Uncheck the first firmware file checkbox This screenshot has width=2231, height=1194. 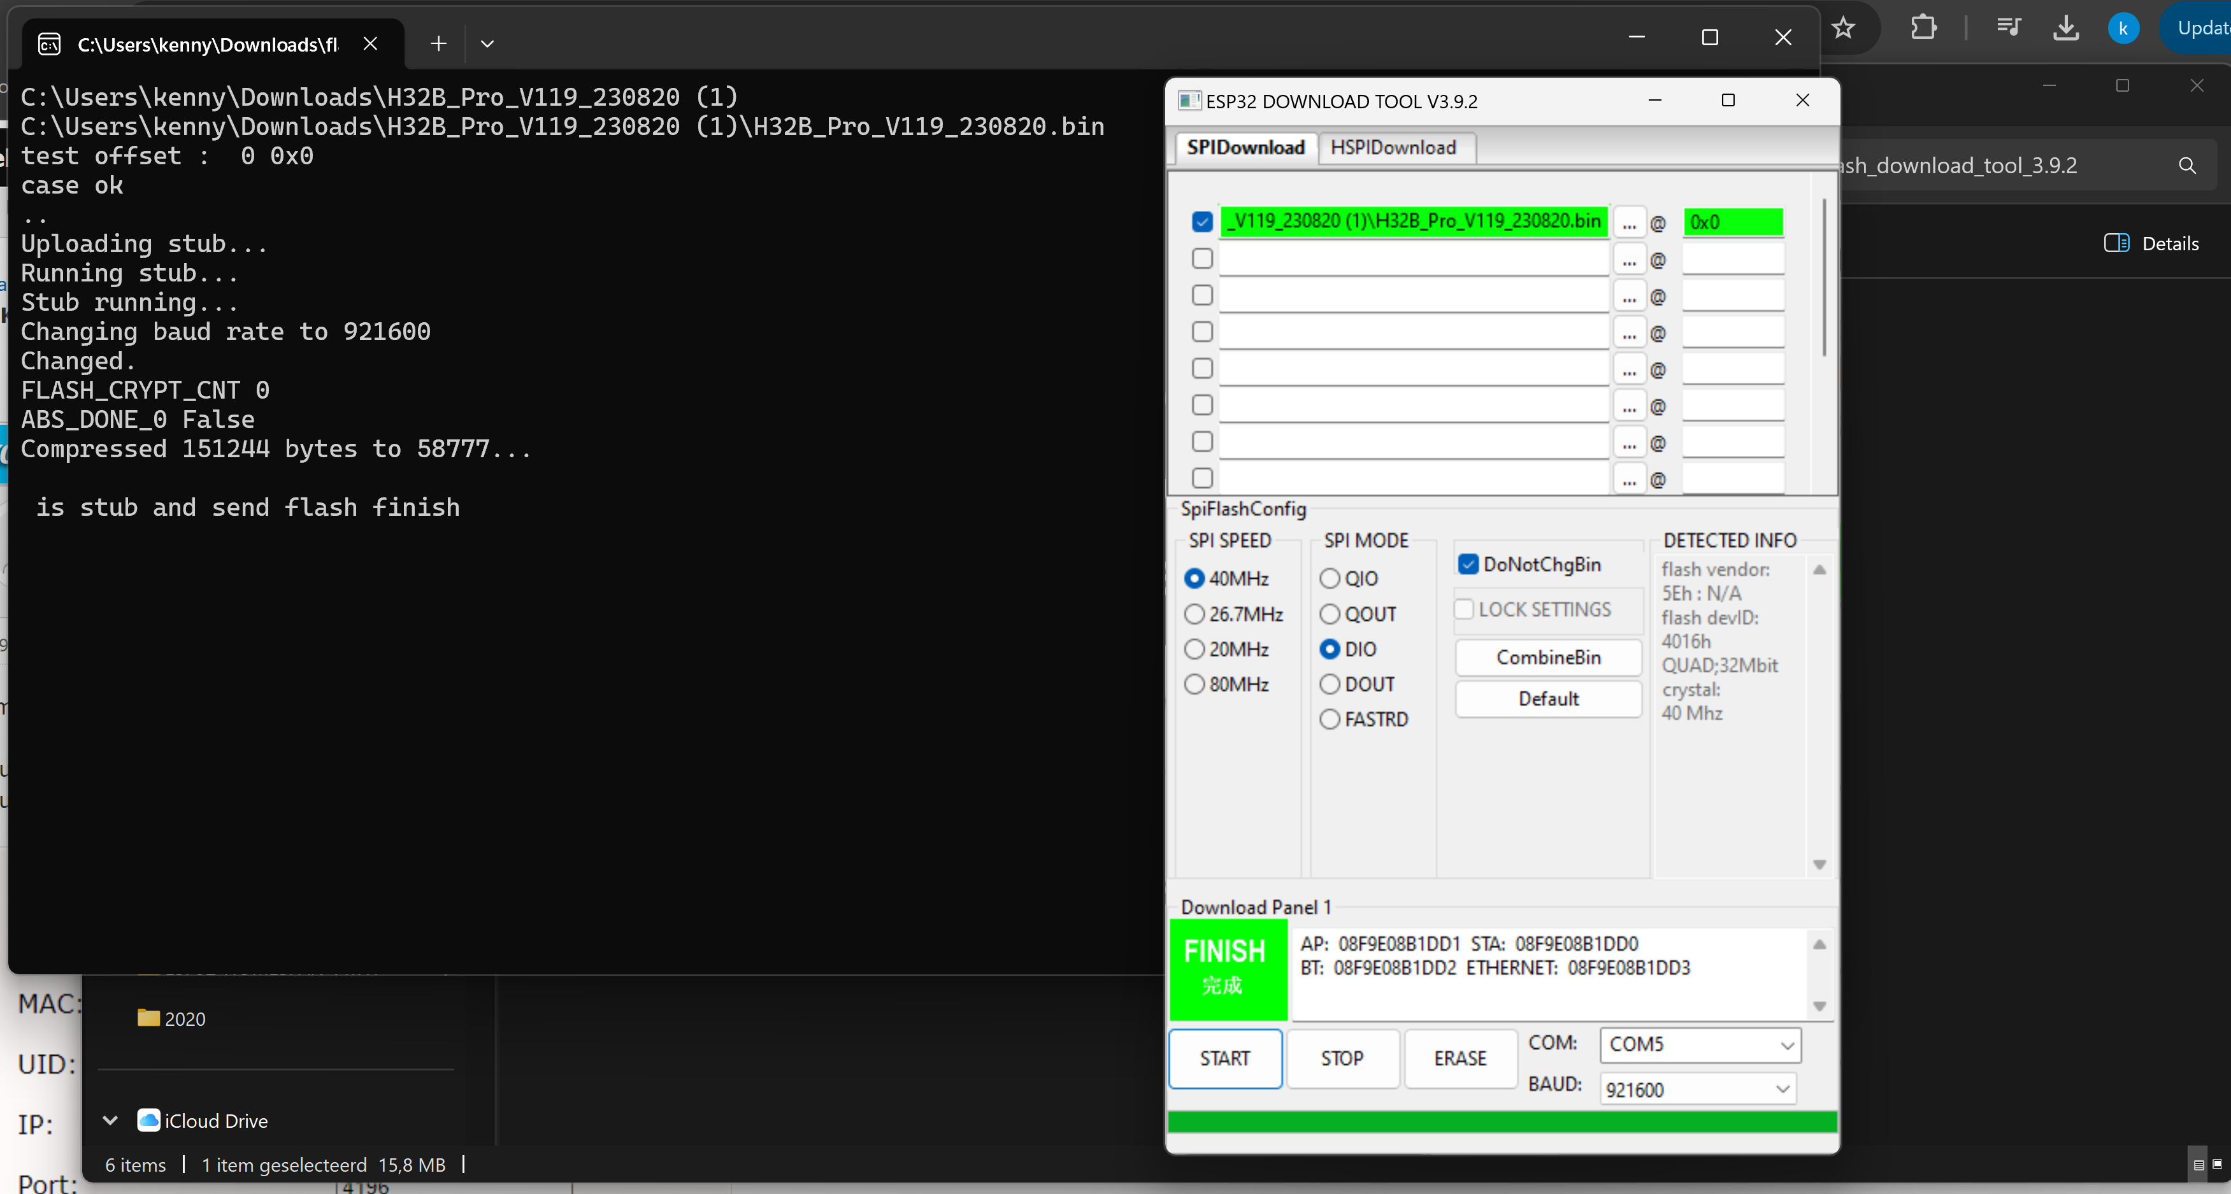(x=1202, y=222)
